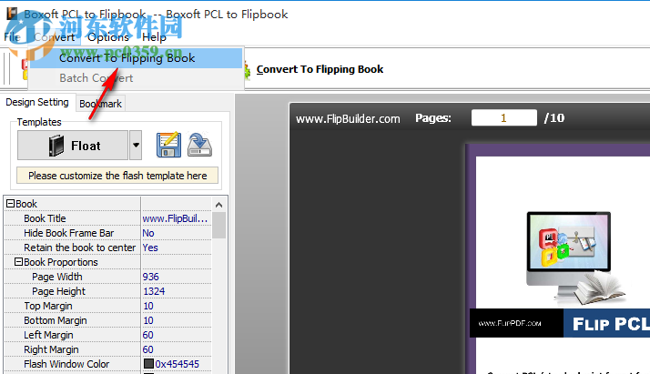Choose Convert To Flipping Book menu entry

coord(136,58)
